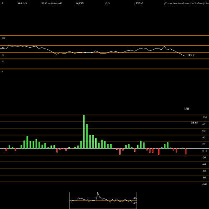This screenshot has width=209, height=209.
Task: Click the 'SI MunafaSutraR' header label
Action: coord(51,3)
